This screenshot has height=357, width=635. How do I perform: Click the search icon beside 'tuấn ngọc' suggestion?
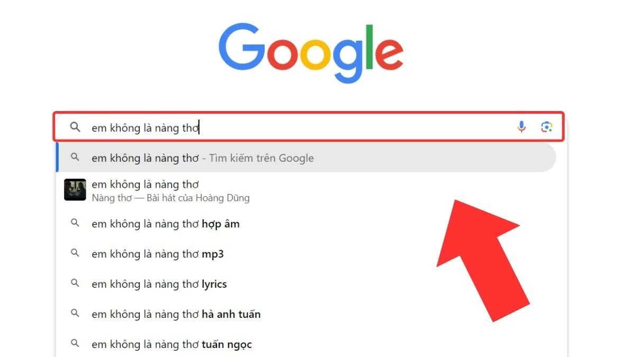[75, 344]
